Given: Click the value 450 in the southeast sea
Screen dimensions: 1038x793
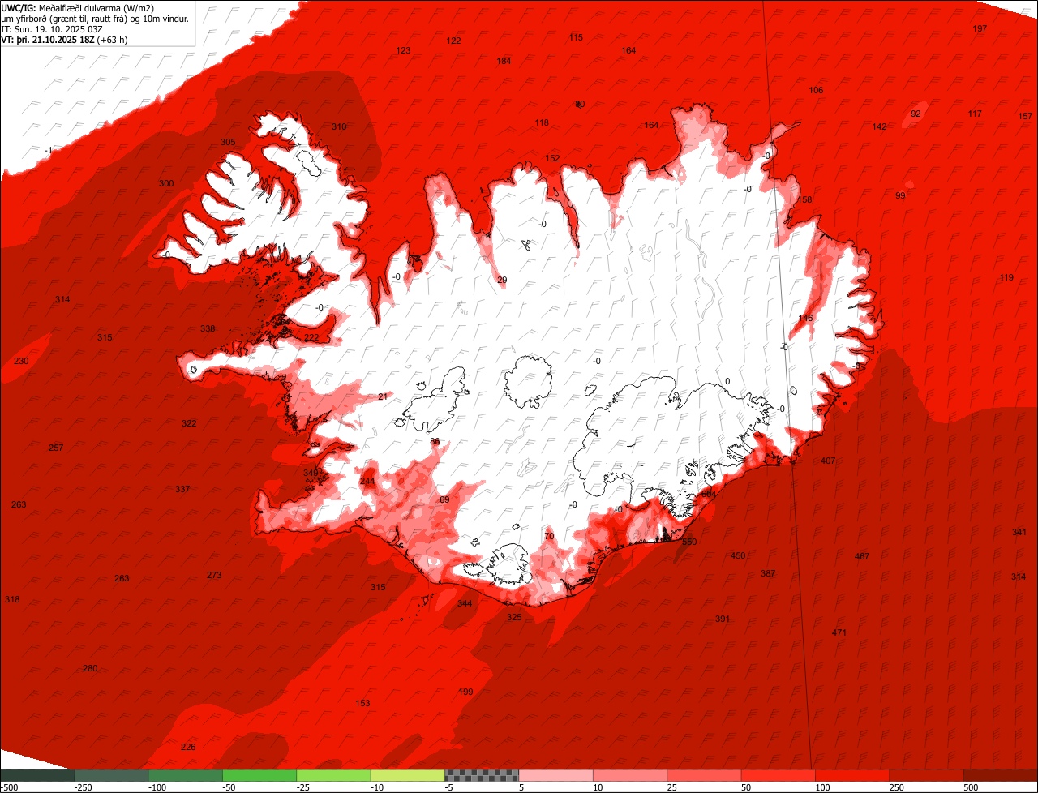Looking at the screenshot, I should click(x=738, y=555).
